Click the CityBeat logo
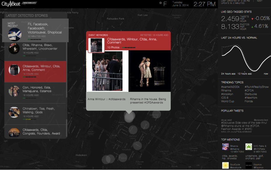Viewport: 271px width, 170px height. (x=11, y=4)
